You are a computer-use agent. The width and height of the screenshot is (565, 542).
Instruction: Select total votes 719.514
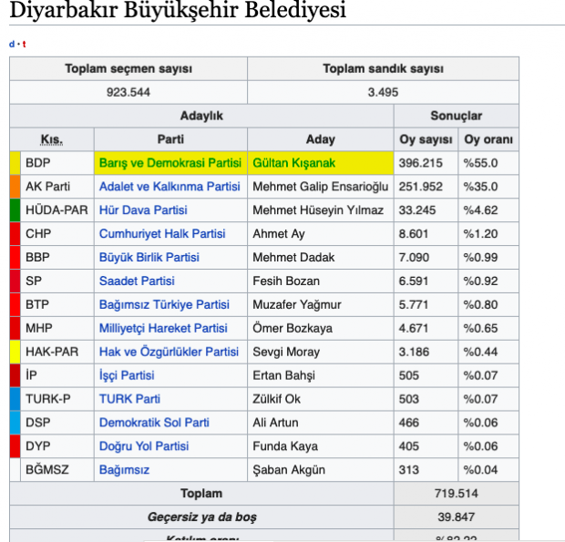pos(457,494)
